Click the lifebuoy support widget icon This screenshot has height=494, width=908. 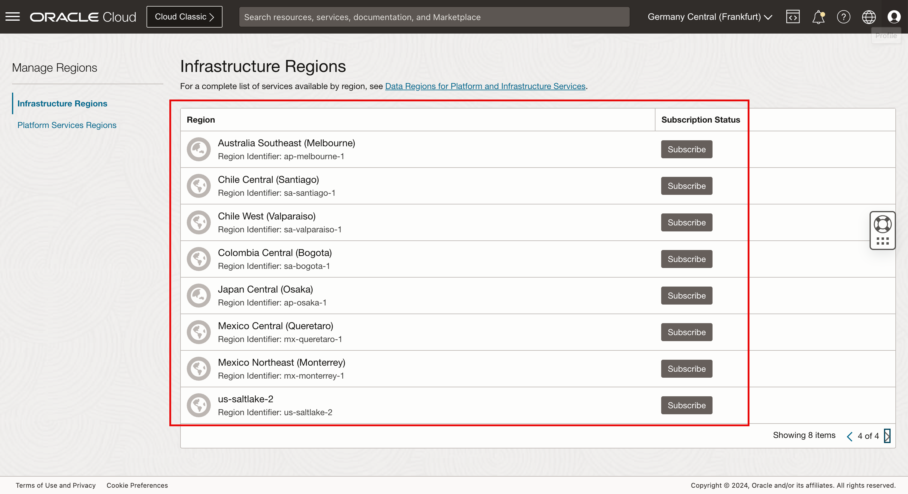pyautogui.click(x=882, y=224)
